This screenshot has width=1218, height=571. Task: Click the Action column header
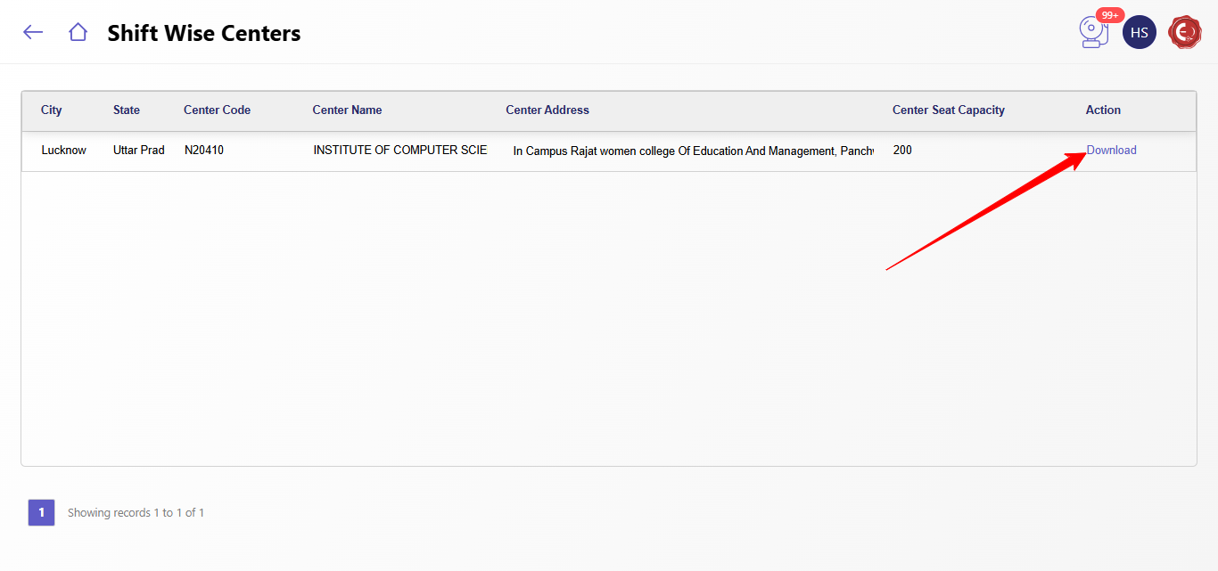click(1103, 110)
